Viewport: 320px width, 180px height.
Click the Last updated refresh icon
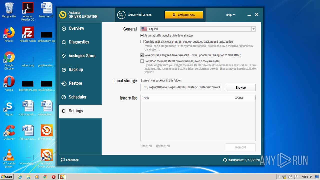click(225, 160)
